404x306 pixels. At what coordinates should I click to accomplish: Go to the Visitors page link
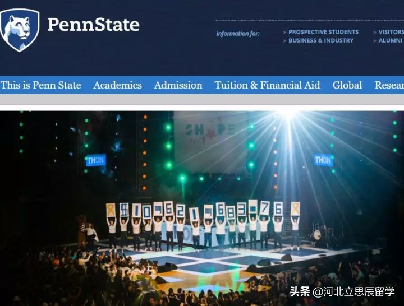click(x=391, y=32)
